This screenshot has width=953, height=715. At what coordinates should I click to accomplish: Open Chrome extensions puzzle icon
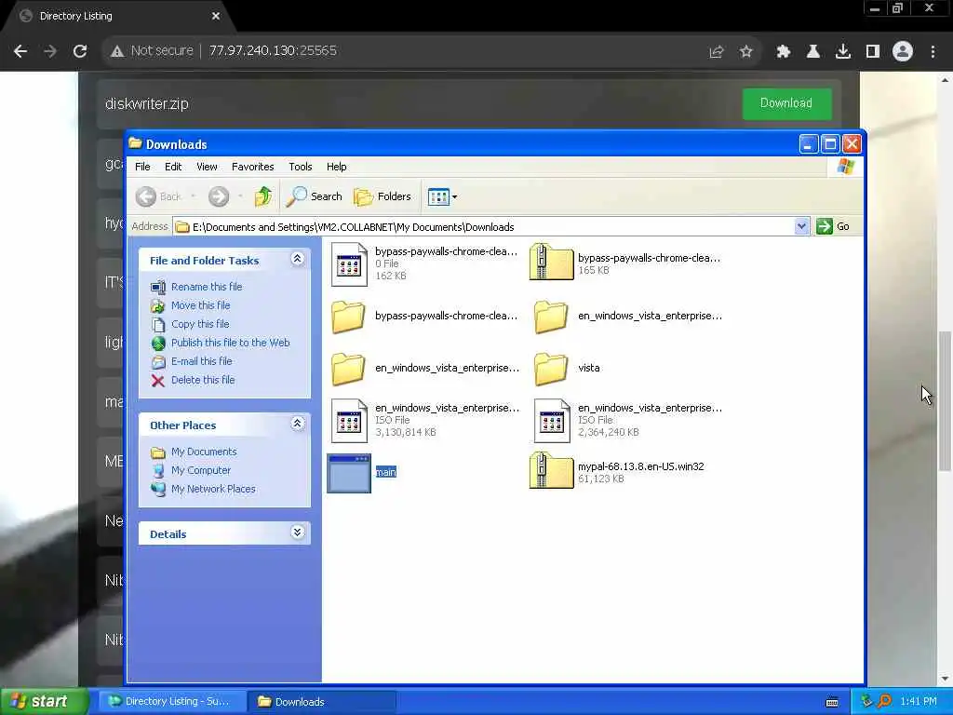tap(784, 52)
